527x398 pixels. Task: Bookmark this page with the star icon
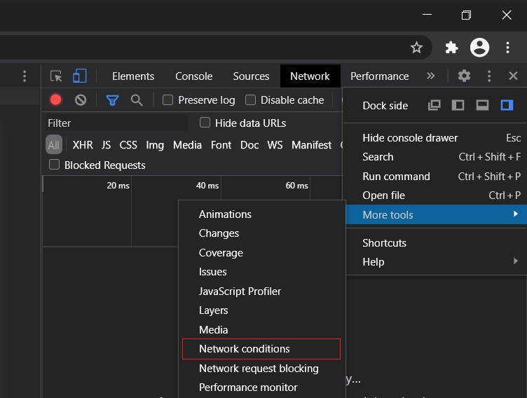coord(416,48)
